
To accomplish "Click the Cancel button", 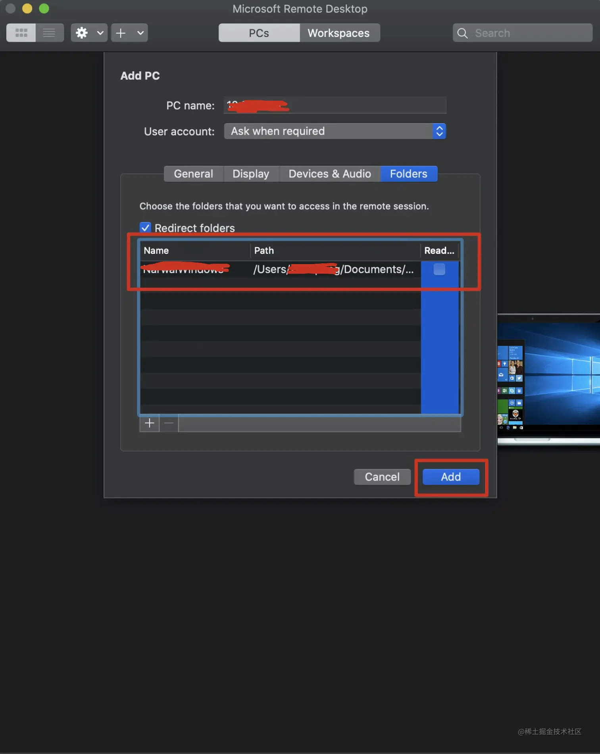I will pyautogui.click(x=382, y=477).
